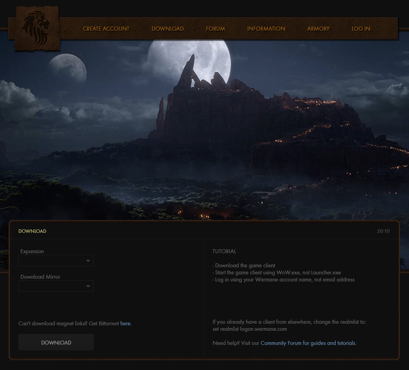The image size is (409, 370).
Task: Click the 'Need help? Visit our' text
Action: pyautogui.click(x=236, y=343)
